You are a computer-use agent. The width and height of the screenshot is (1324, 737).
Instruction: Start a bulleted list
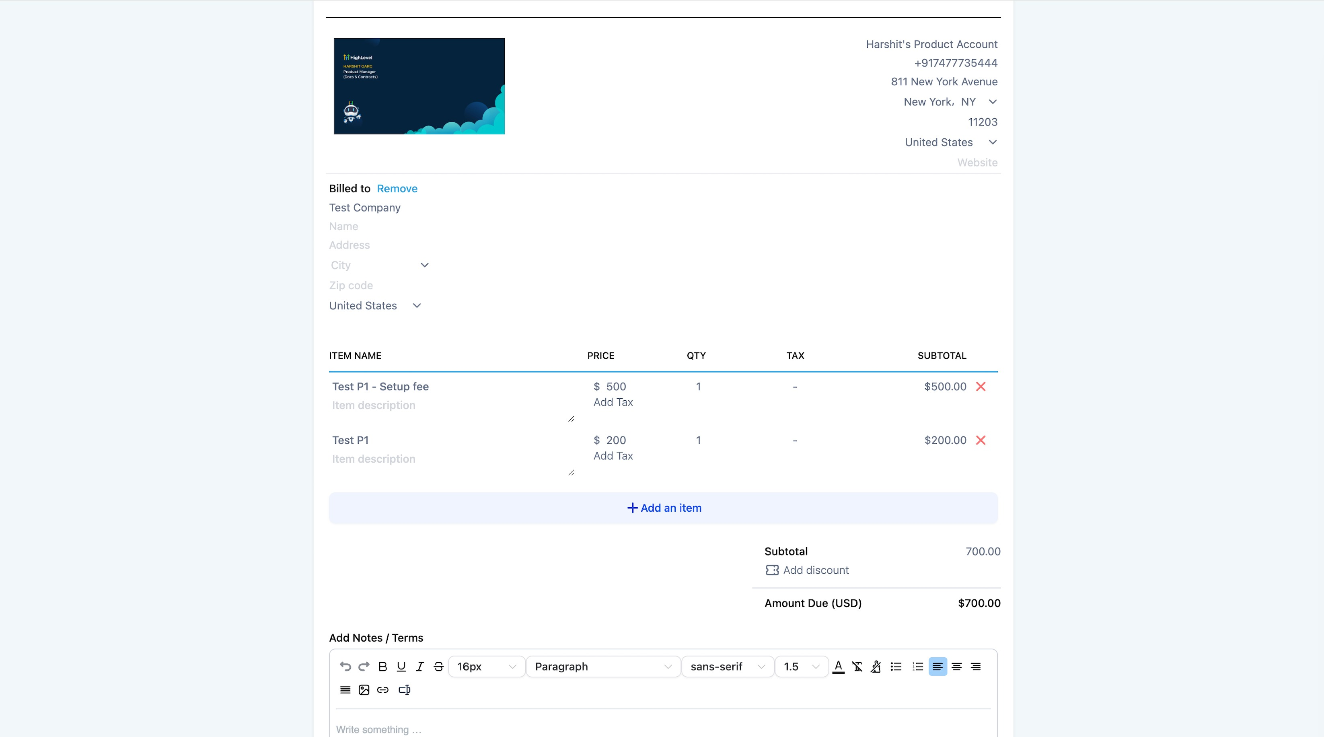896,667
